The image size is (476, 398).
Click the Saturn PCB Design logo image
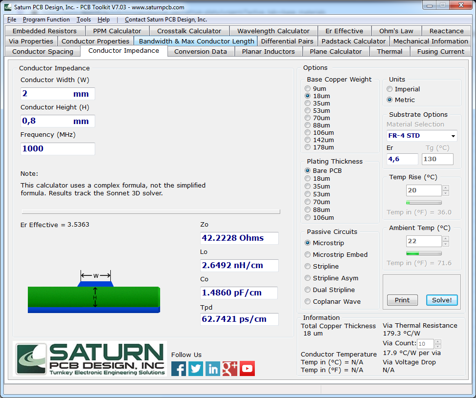coord(90,359)
